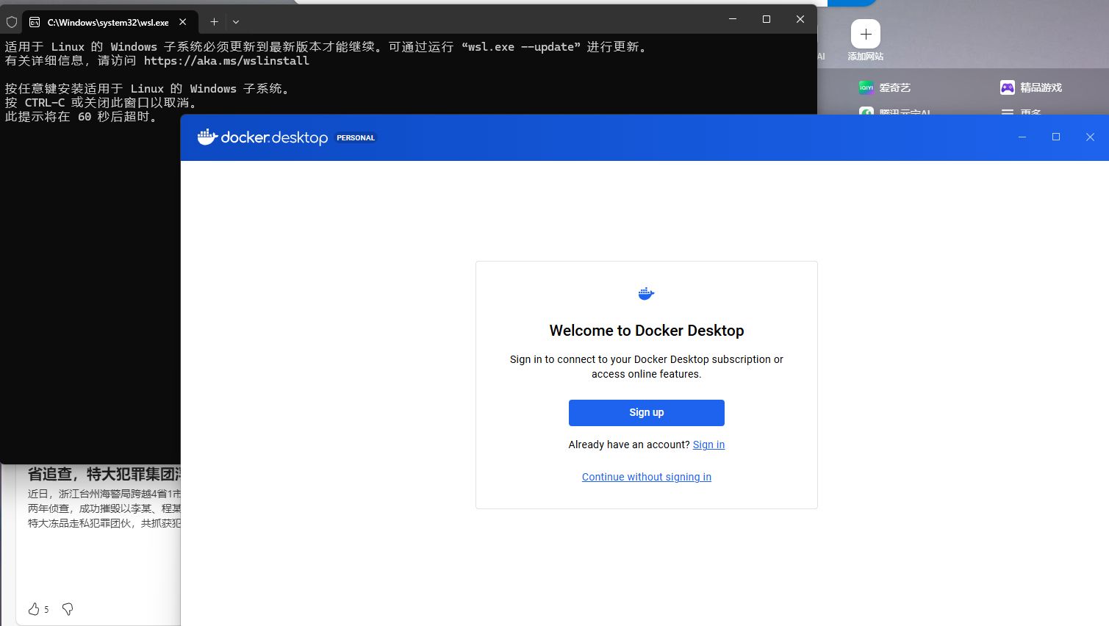Screen dimensions: 1109x626
Task: Choose Continue without signing in
Action: pyautogui.click(x=647, y=477)
